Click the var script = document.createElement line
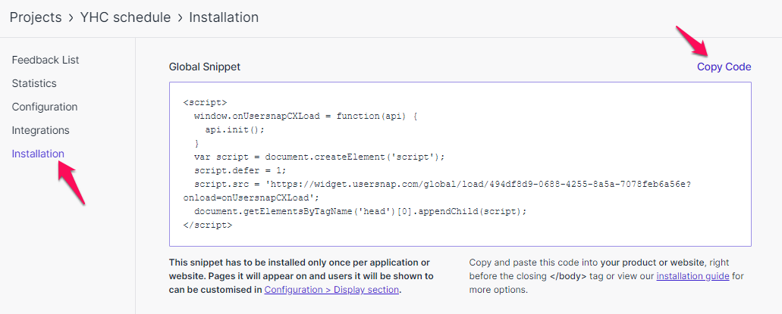Screen dimensions: 782x314 pyautogui.click(x=319, y=157)
